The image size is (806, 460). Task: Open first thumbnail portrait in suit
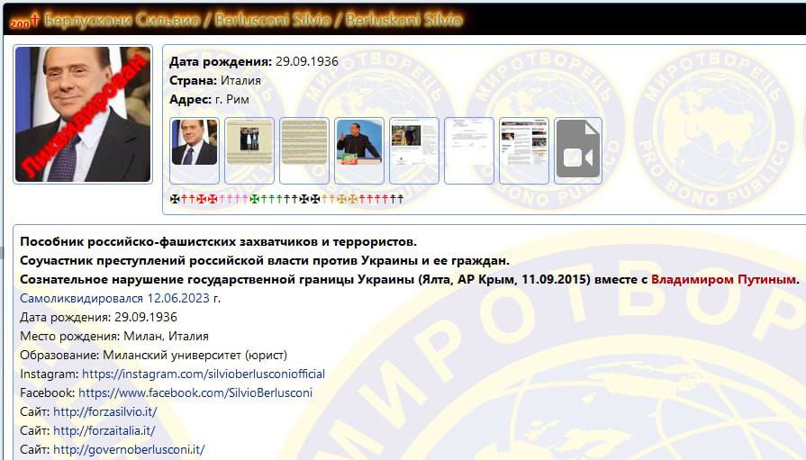coord(195,150)
